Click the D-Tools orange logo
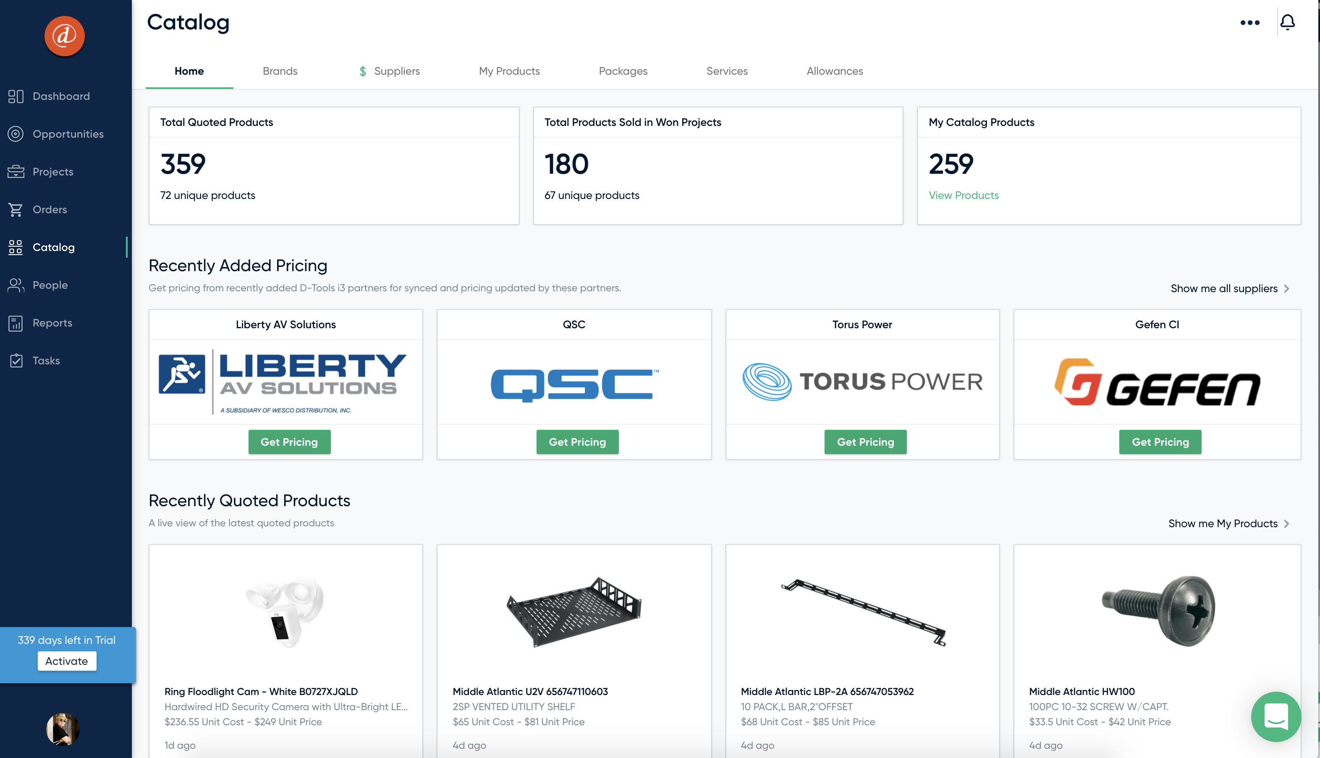 (65, 36)
